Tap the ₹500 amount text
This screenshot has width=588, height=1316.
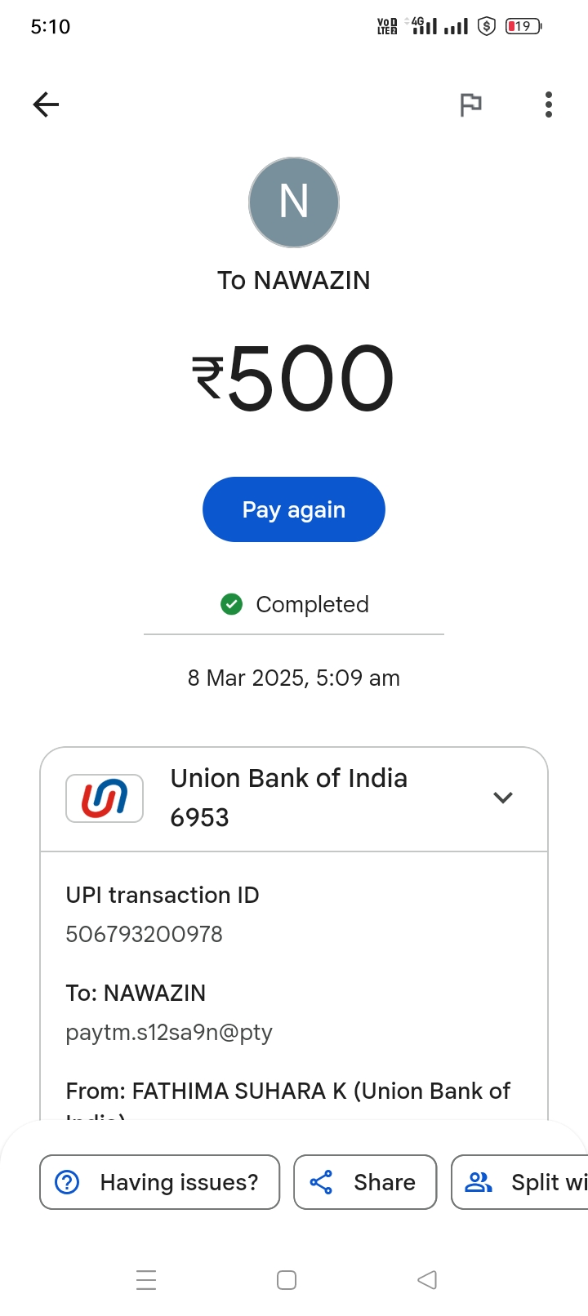point(294,379)
